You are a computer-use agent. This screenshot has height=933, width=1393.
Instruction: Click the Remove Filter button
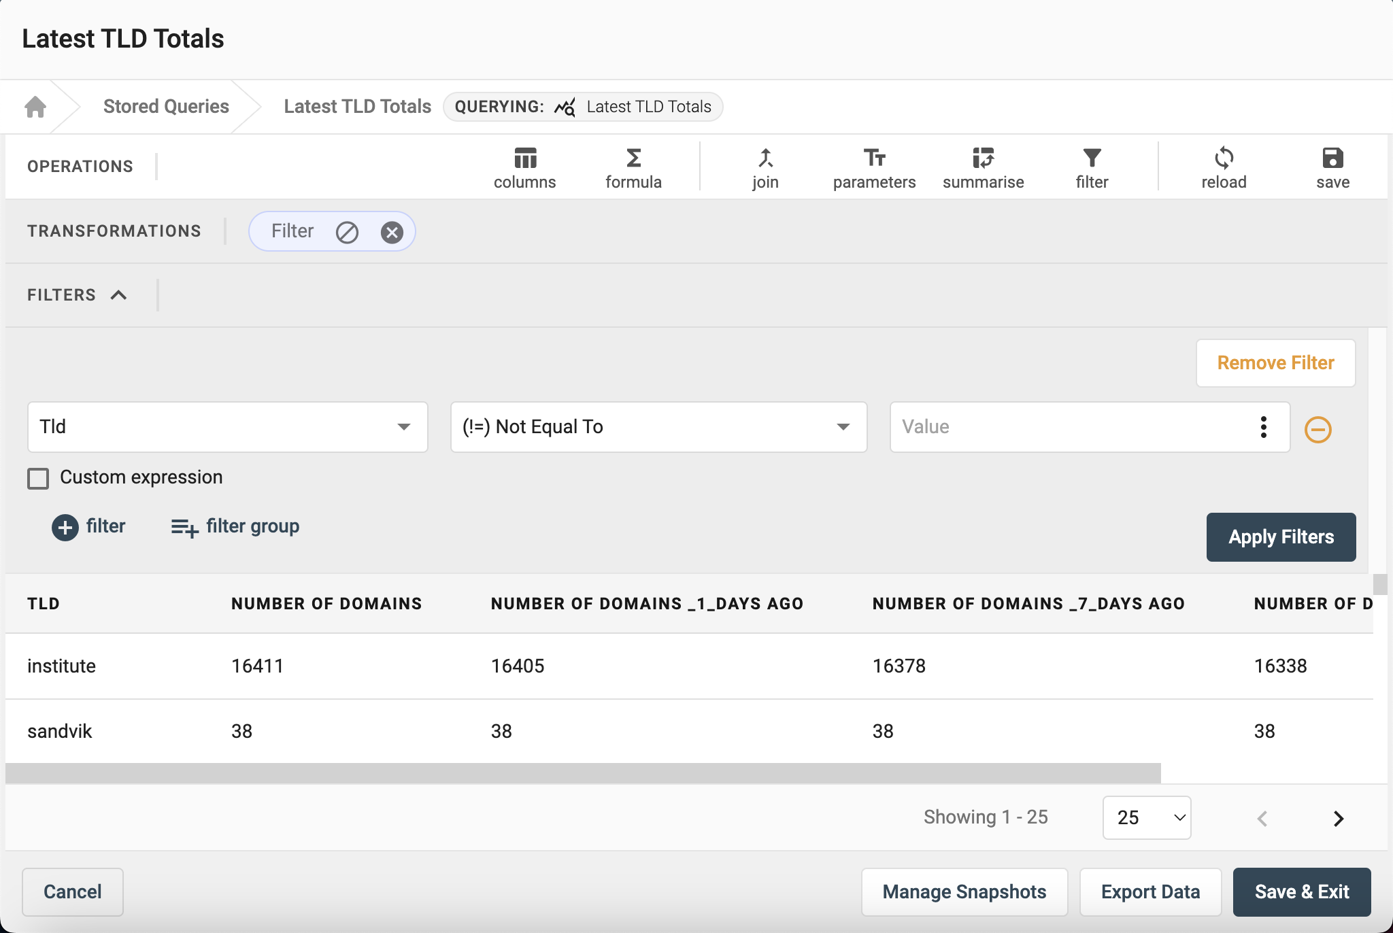pyautogui.click(x=1275, y=363)
